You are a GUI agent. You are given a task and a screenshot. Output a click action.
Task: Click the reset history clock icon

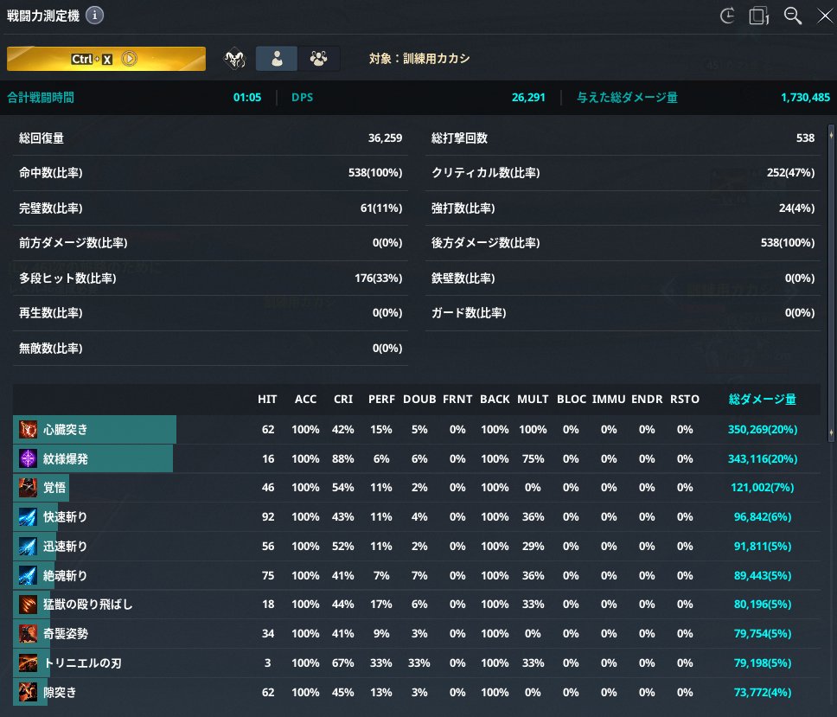727,16
